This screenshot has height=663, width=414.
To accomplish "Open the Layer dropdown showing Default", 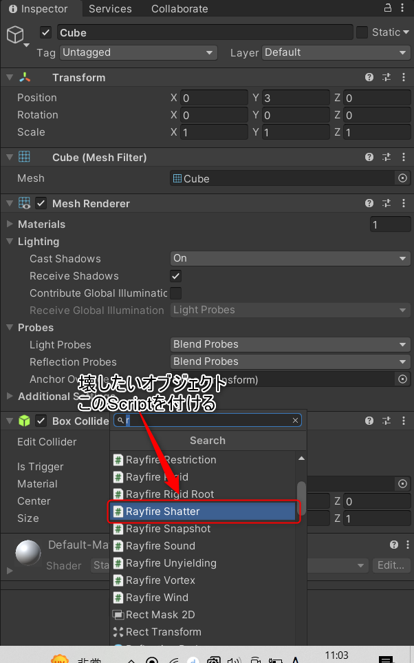I will 336,52.
